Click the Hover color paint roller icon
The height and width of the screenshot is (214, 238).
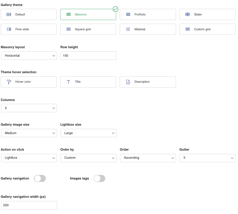(9, 82)
